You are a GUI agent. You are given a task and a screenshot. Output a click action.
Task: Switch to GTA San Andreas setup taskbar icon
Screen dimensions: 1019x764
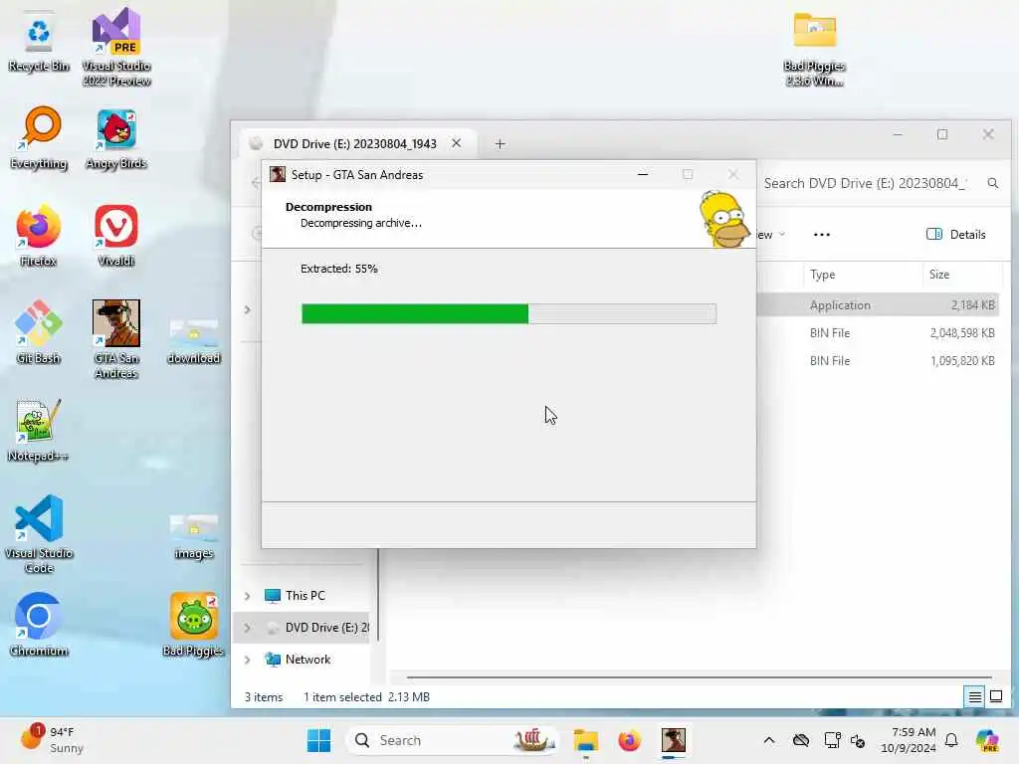click(674, 740)
